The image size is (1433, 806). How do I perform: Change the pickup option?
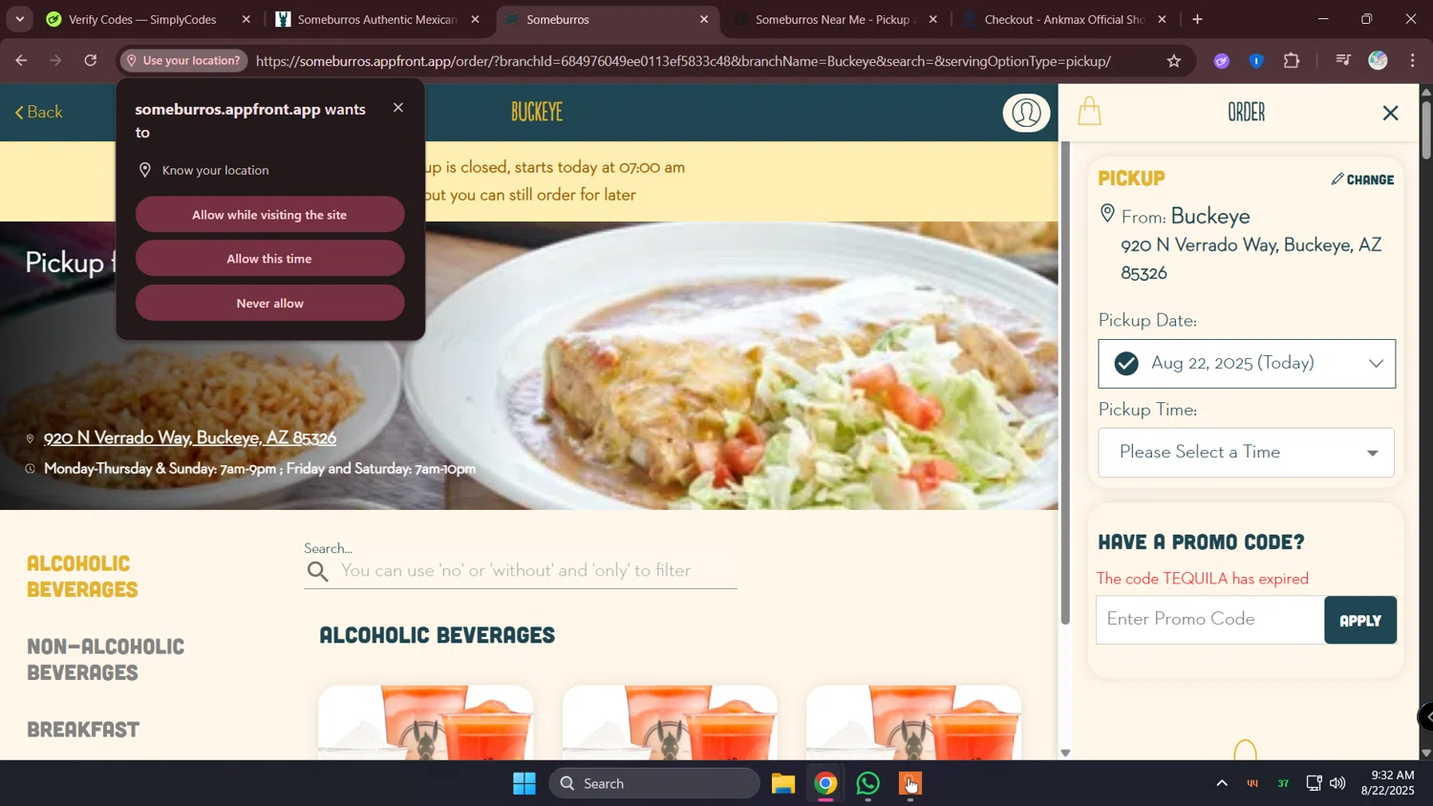[x=1362, y=180]
